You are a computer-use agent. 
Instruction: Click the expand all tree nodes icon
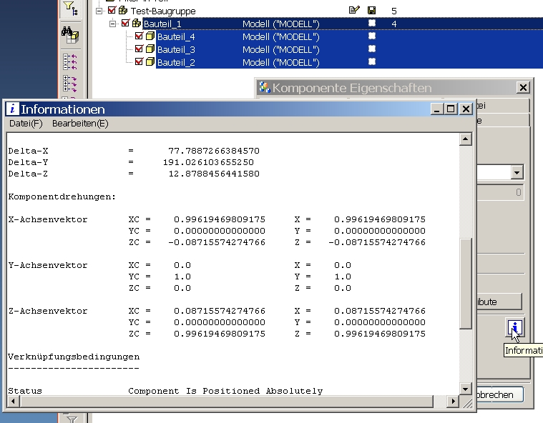click(70, 83)
